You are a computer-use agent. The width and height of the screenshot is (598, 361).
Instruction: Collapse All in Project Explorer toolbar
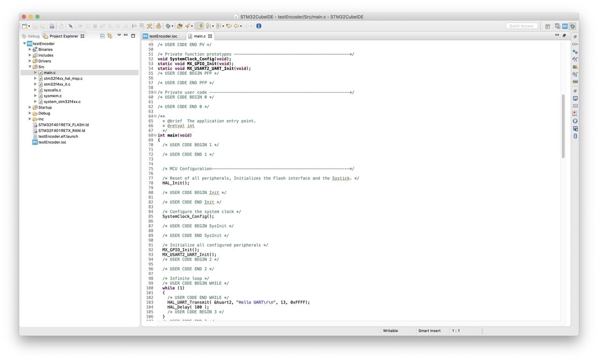[x=102, y=36]
